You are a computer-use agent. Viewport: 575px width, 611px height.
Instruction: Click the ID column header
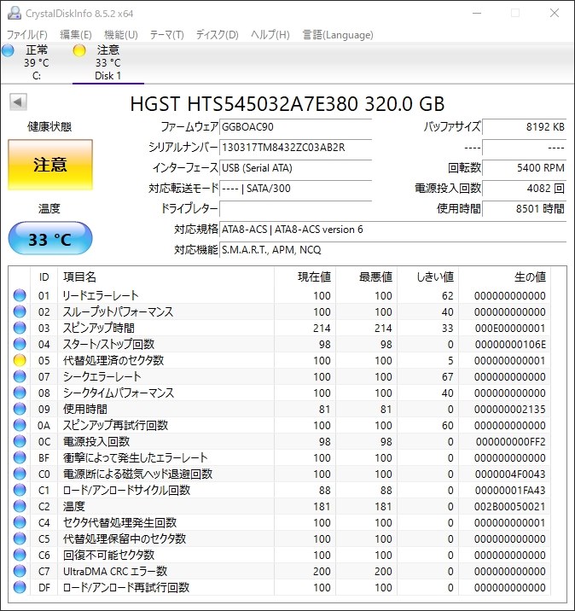(44, 277)
